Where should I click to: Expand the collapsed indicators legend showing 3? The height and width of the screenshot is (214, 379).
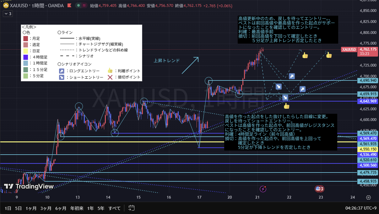(x=8, y=14)
